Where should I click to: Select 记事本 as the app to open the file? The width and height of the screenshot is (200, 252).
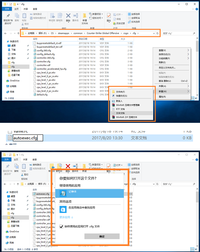click(x=90, y=193)
